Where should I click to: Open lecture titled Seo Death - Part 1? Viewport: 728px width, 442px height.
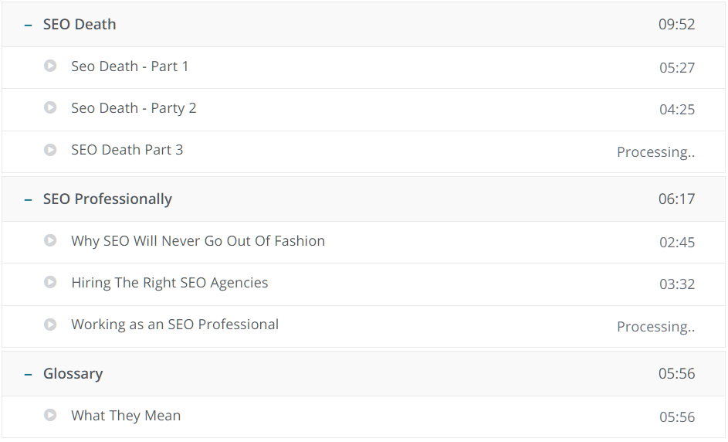click(130, 66)
